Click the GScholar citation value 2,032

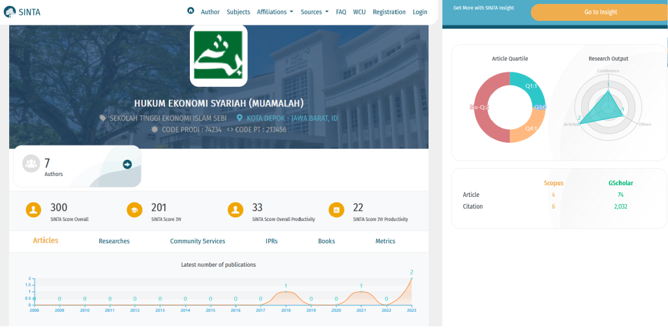[x=620, y=207]
